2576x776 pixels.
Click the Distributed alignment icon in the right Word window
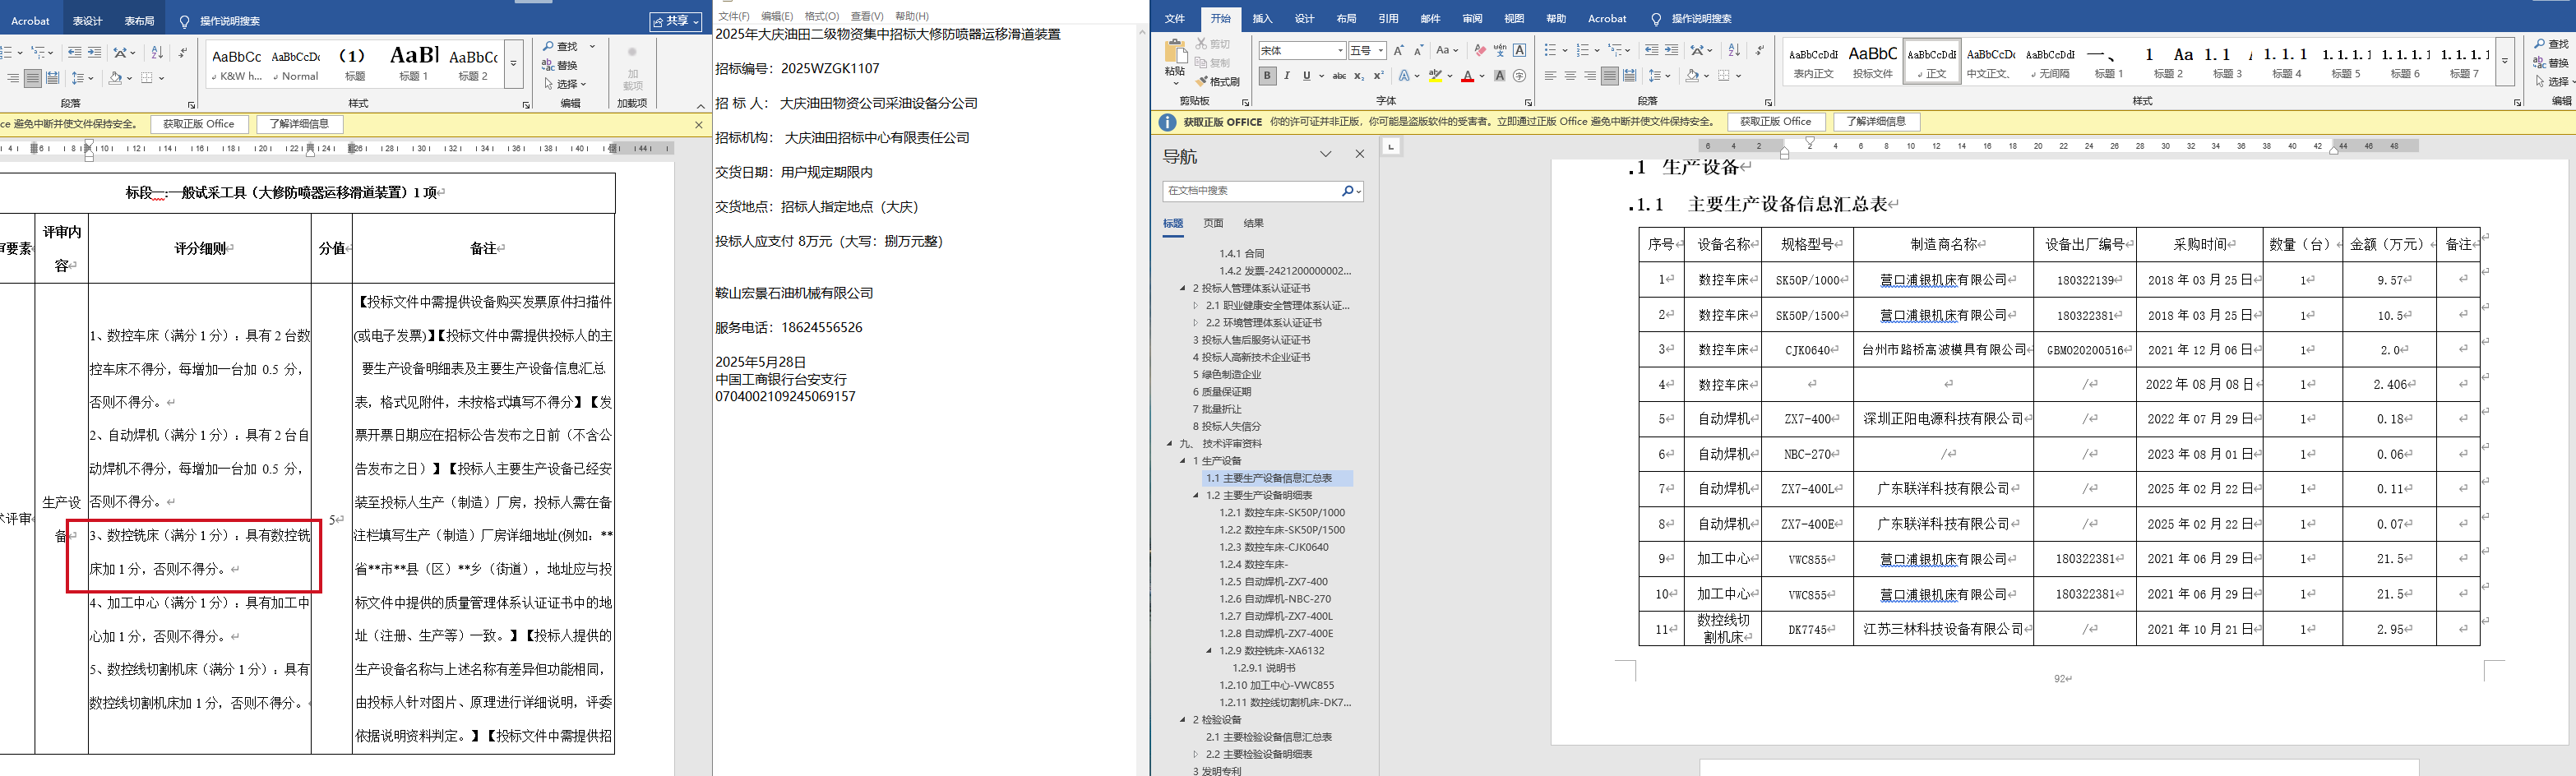pos(1629,76)
